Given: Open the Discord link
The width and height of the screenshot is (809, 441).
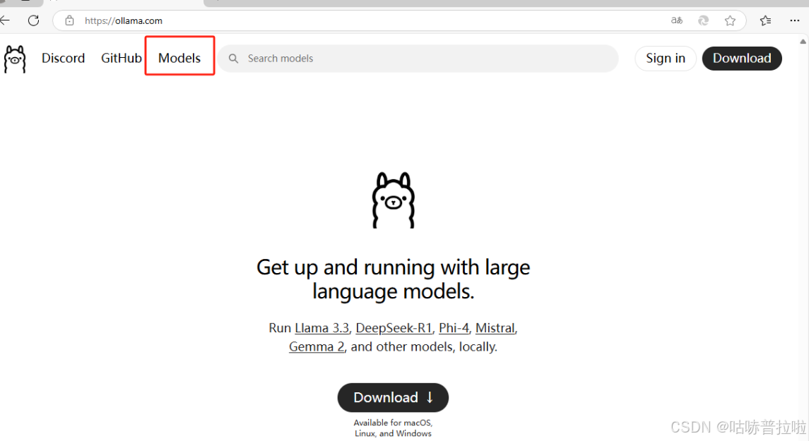Looking at the screenshot, I should point(63,59).
